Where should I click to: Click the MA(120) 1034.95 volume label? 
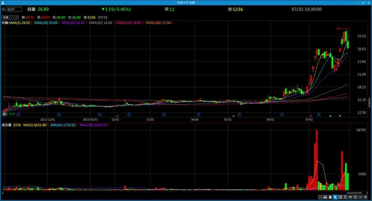pos(93,125)
